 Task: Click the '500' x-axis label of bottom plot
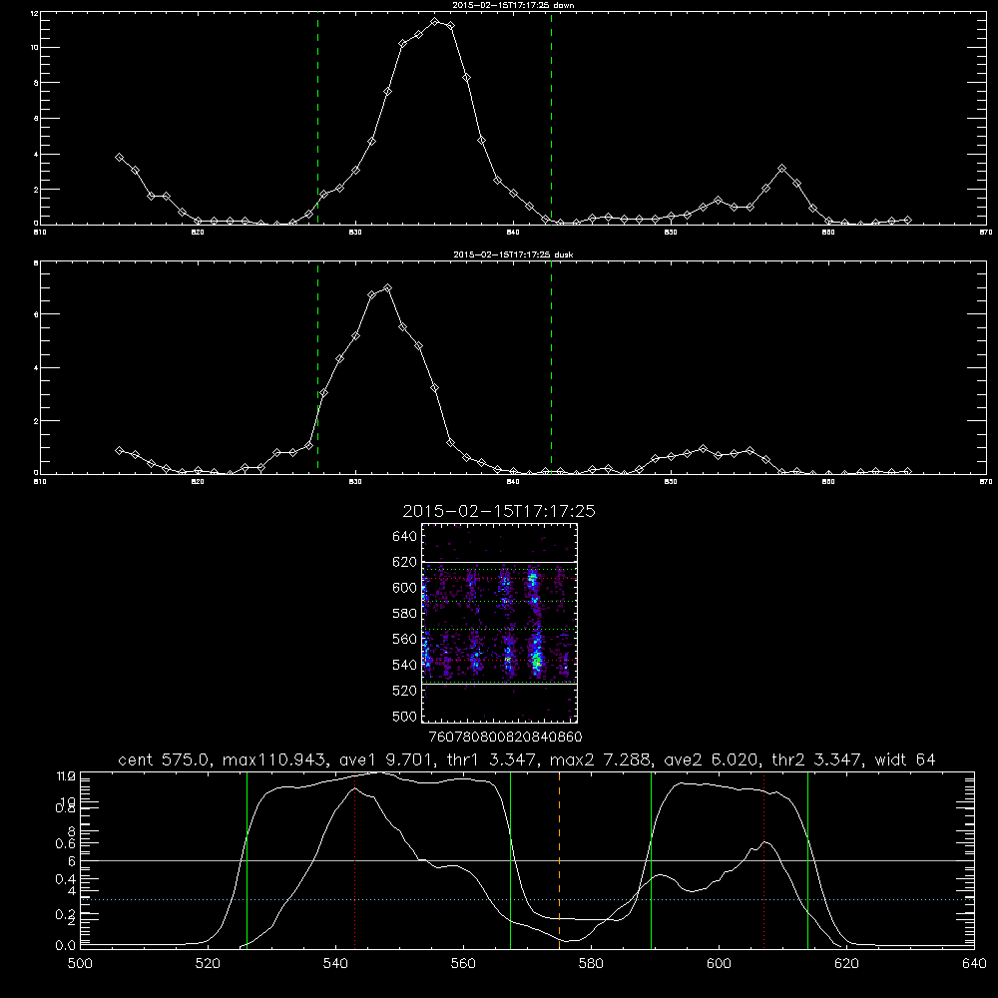pos(80,964)
